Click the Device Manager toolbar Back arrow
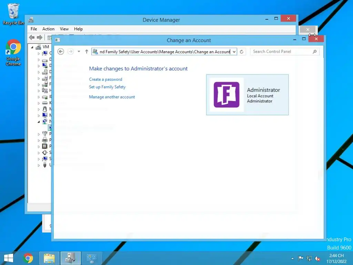The image size is (353, 265). pos(32,37)
